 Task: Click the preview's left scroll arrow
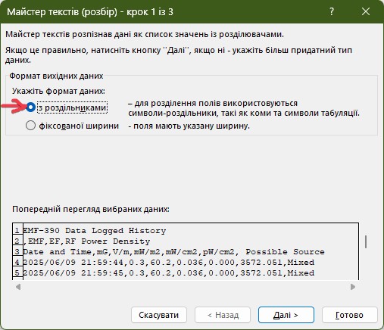pos(18,287)
